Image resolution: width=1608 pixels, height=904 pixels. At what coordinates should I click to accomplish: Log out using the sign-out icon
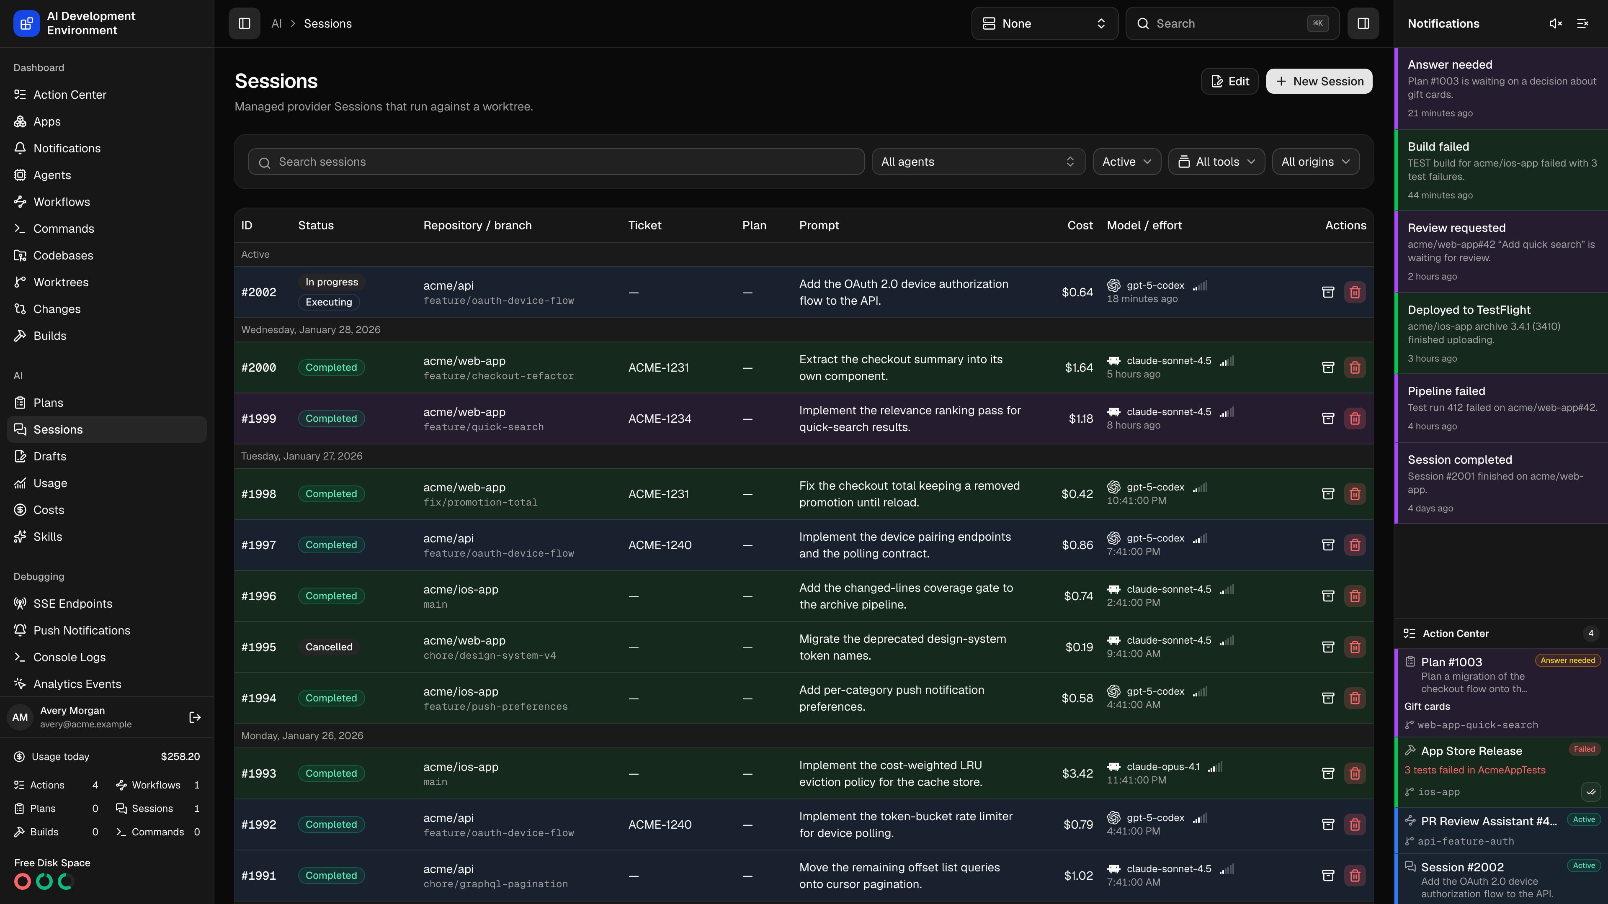[x=195, y=717]
